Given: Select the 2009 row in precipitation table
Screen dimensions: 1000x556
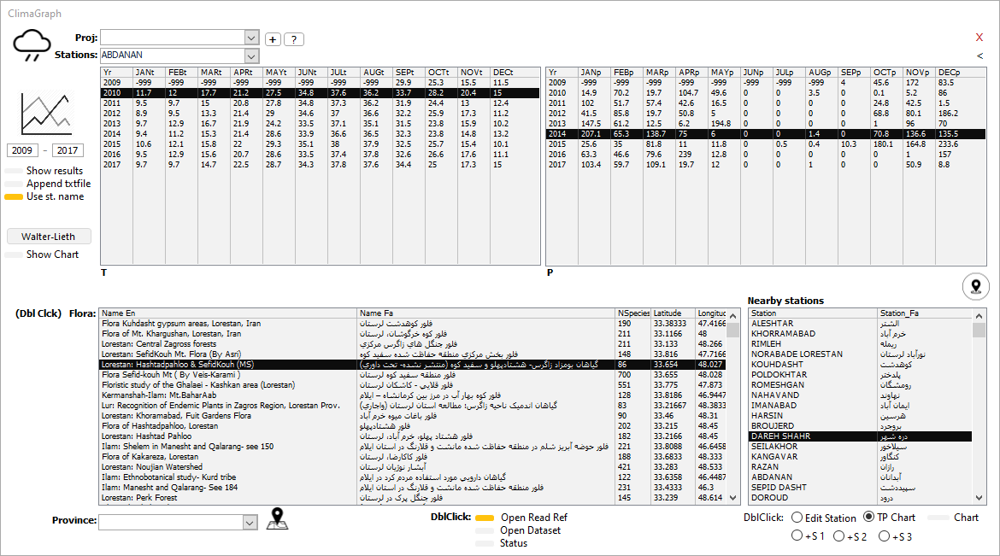Looking at the screenshot, I should click(765, 83).
